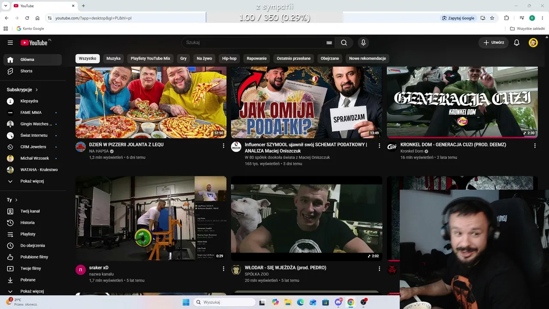Open the WŁODAR - SIĘ WJEŻDŻA video title
This screenshot has height=309, width=549.
pyautogui.click(x=286, y=268)
